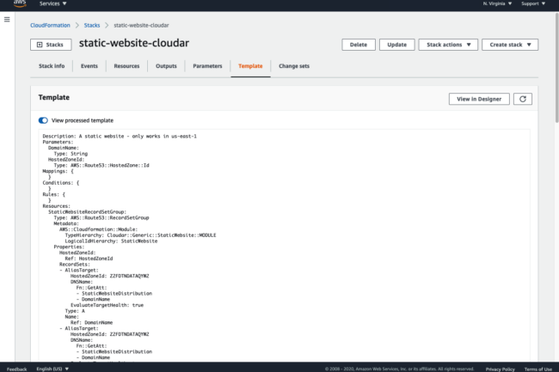559x372 pixels.
Task: Open the N. Virginia region selector
Action: (x=497, y=3)
